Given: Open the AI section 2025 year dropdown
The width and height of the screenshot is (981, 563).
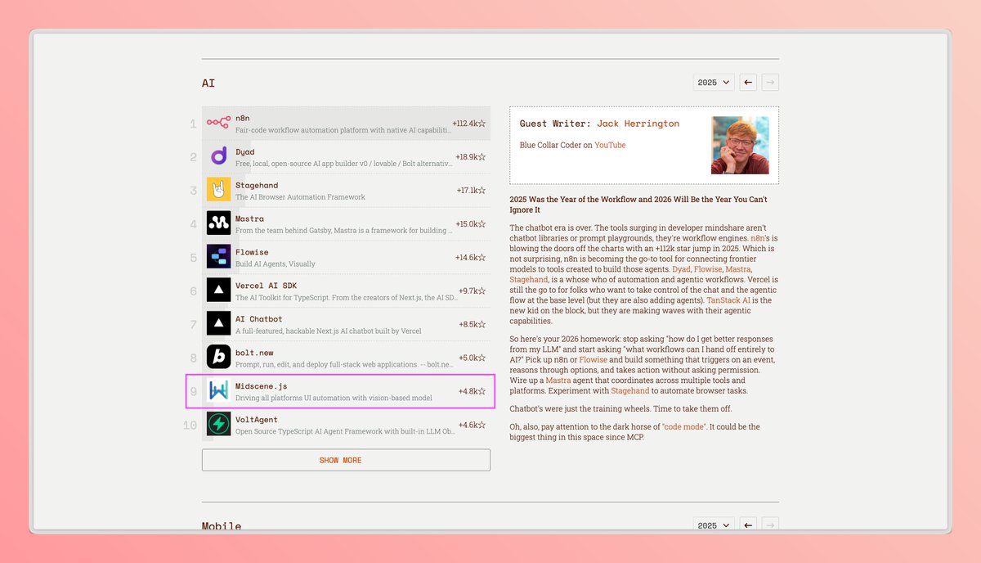Looking at the screenshot, I should pos(714,83).
